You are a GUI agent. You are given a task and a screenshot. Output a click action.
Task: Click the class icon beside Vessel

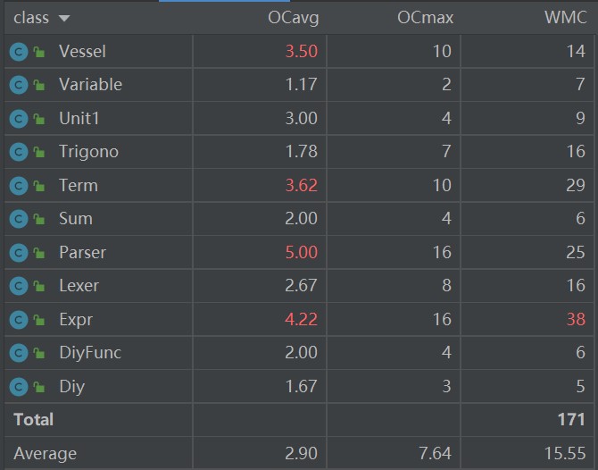coord(19,52)
